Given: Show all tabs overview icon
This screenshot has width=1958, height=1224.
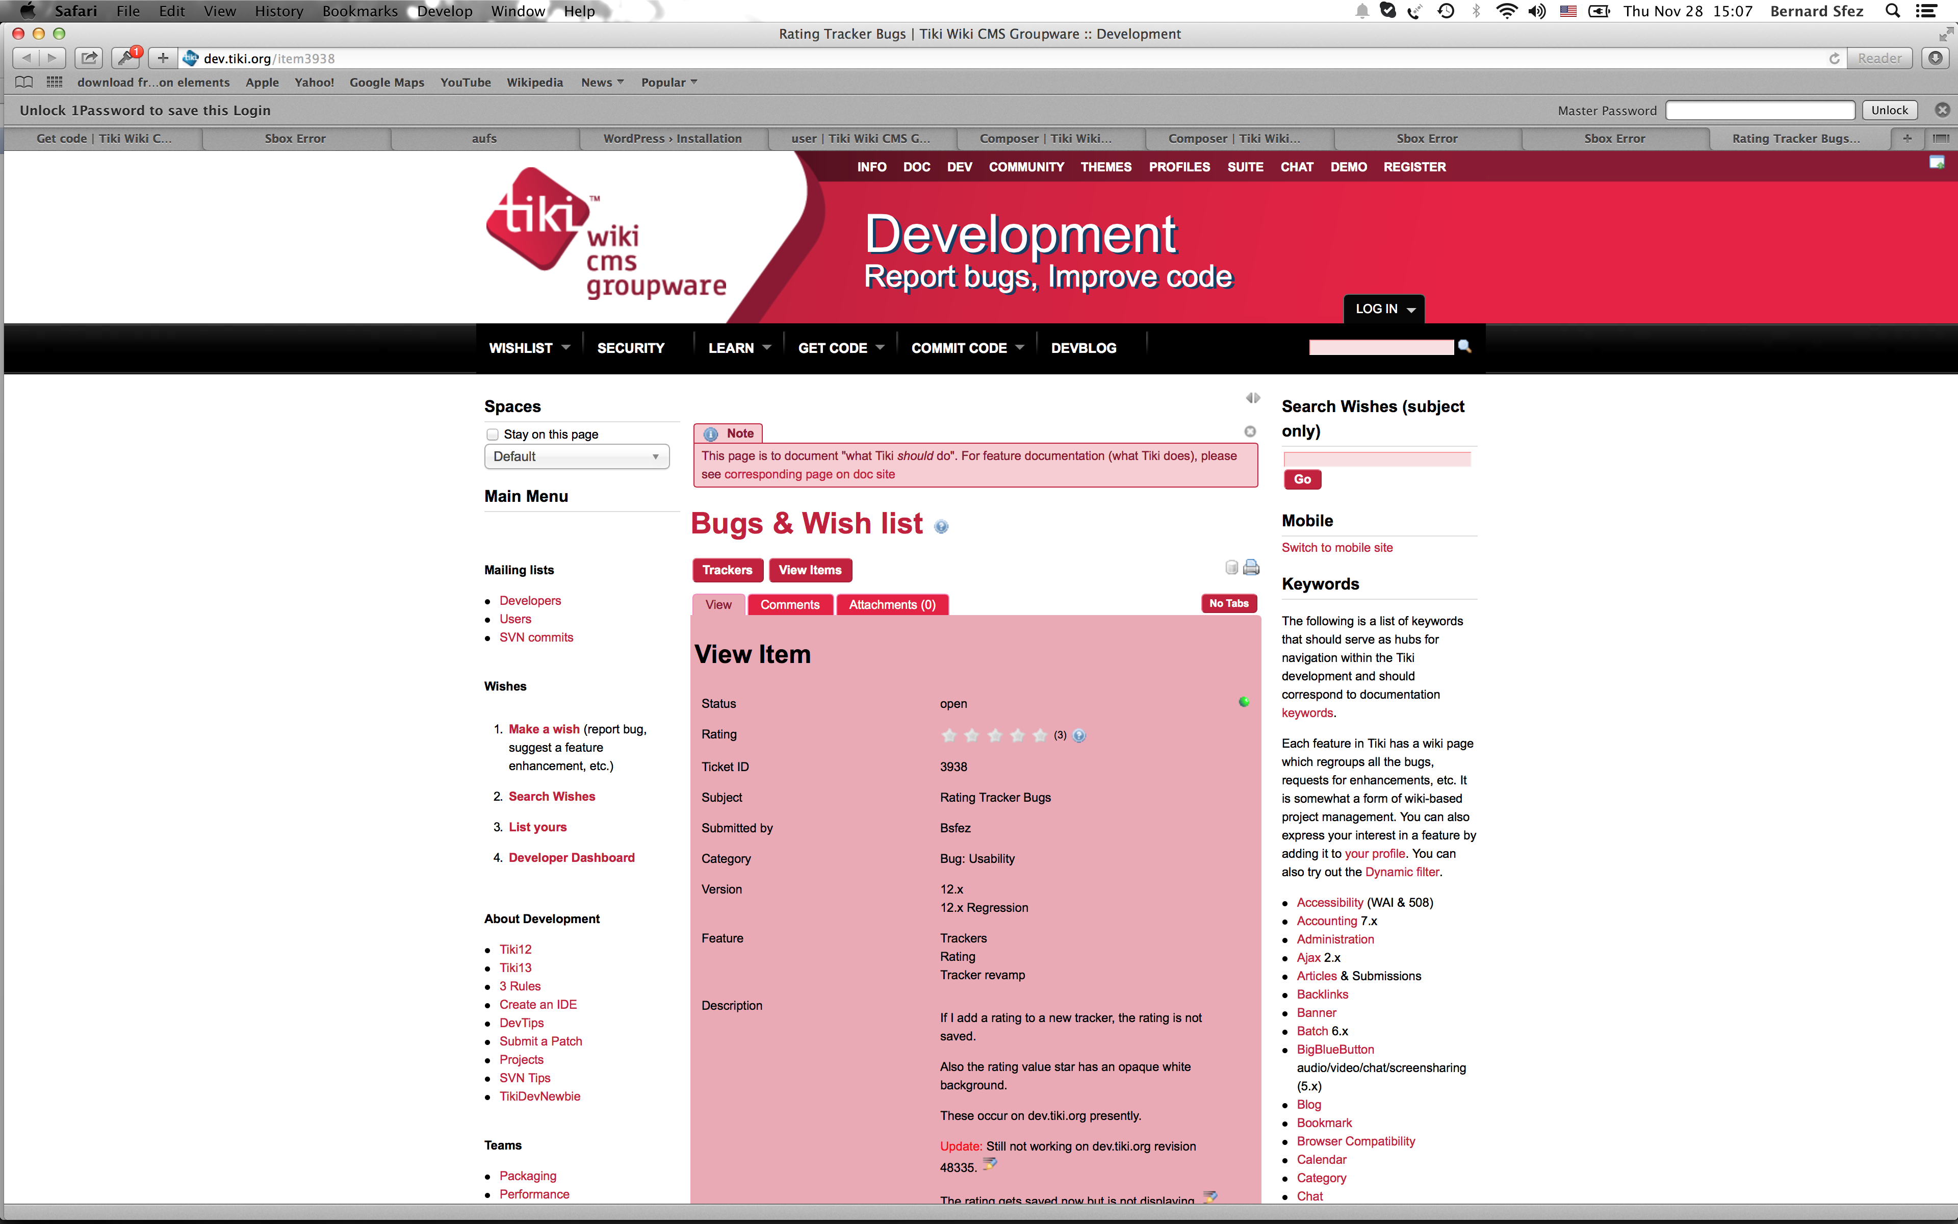Looking at the screenshot, I should pyautogui.click(x=1940, y=138).
